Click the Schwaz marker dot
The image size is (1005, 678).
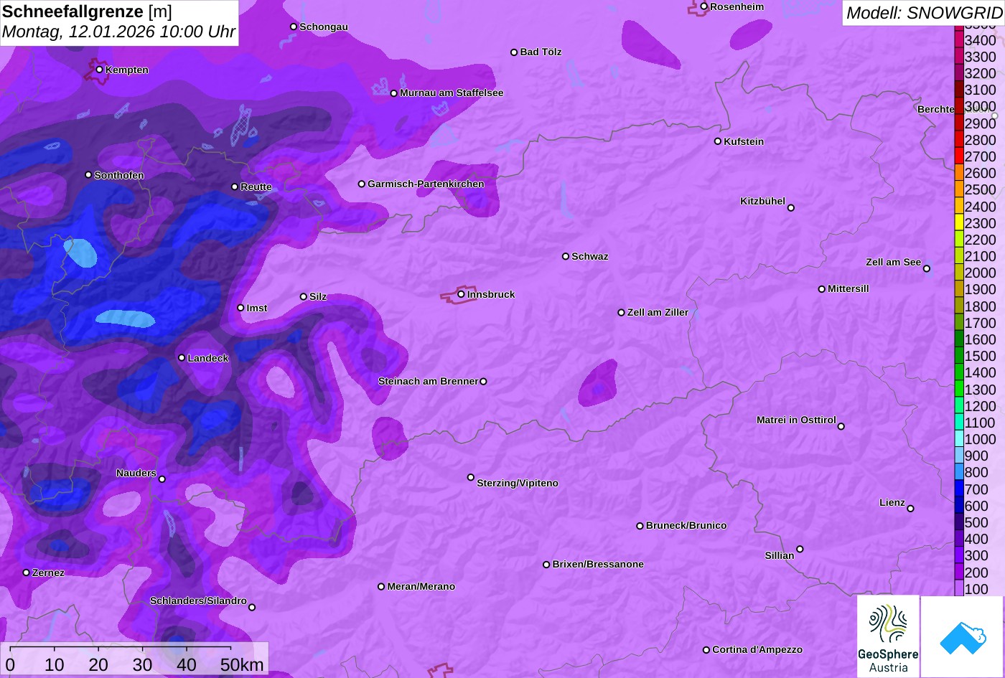tap(566, 256)
